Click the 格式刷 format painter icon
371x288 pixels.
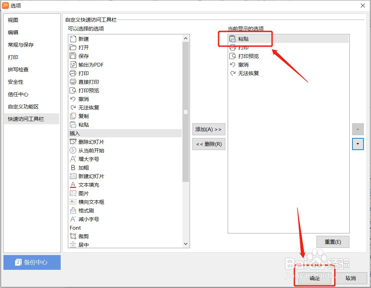[x=73, y=210]
